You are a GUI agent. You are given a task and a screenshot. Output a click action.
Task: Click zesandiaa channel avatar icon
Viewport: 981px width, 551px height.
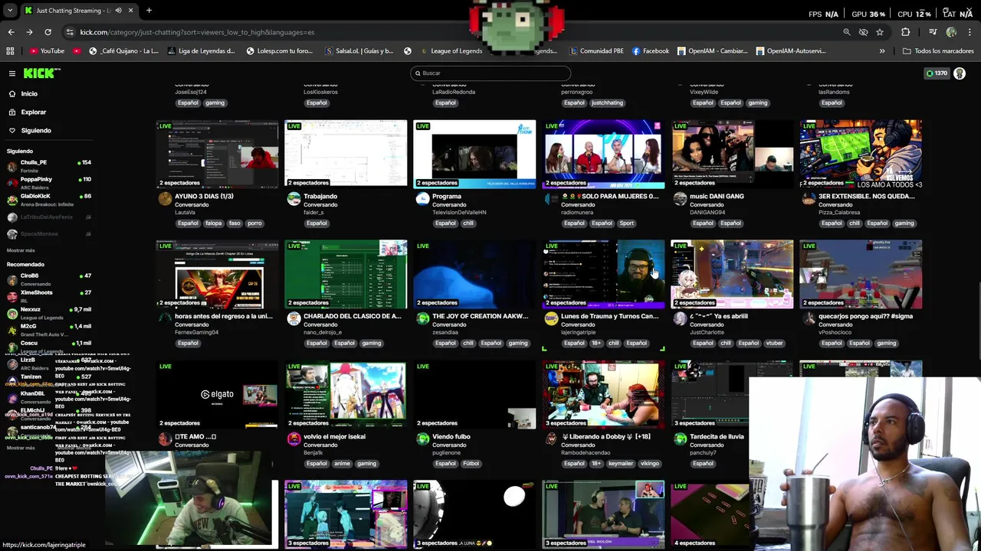coord(422,319)
